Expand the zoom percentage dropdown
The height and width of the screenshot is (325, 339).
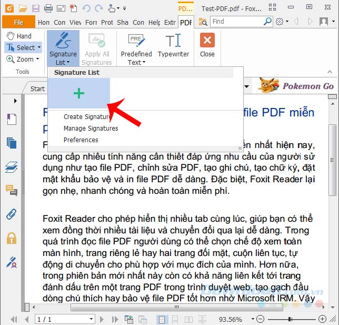[x=253, y=319]
